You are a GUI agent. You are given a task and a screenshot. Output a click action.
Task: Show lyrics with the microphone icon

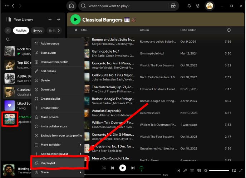coord(185,171)
